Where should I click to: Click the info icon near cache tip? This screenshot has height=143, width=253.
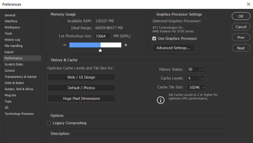[161, 100]
